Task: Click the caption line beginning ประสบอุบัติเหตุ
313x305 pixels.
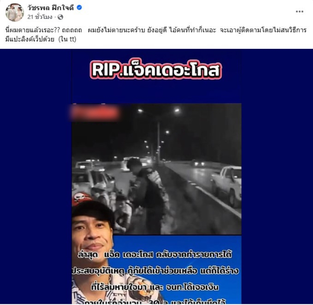Action: [155, 271]
